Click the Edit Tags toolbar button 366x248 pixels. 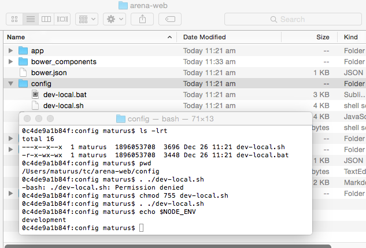pyautogui.click(x=170, y=19)
